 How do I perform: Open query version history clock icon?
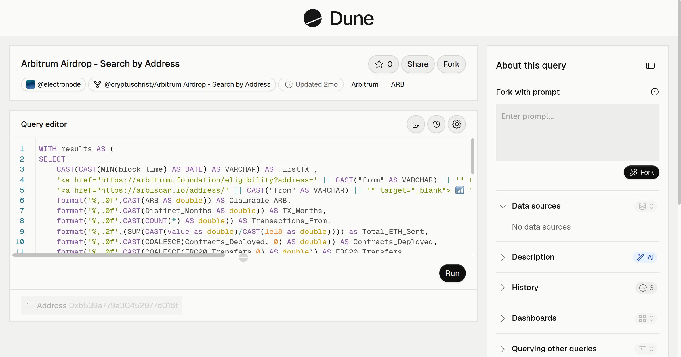click(436, 124)
